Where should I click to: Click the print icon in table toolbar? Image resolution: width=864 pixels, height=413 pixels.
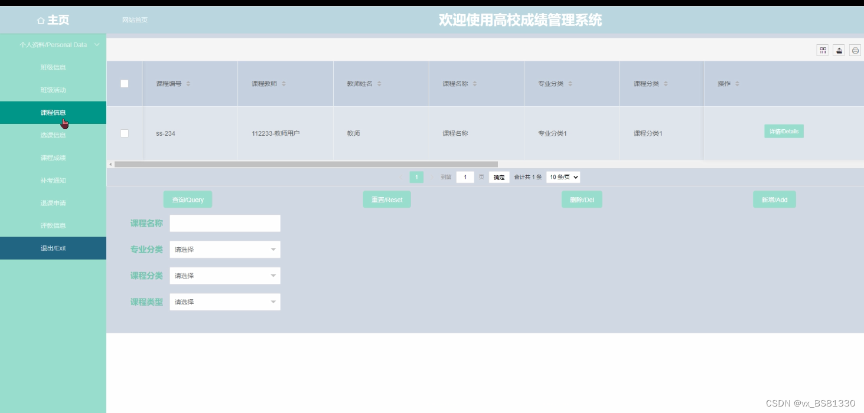click(x=855, y=50)
